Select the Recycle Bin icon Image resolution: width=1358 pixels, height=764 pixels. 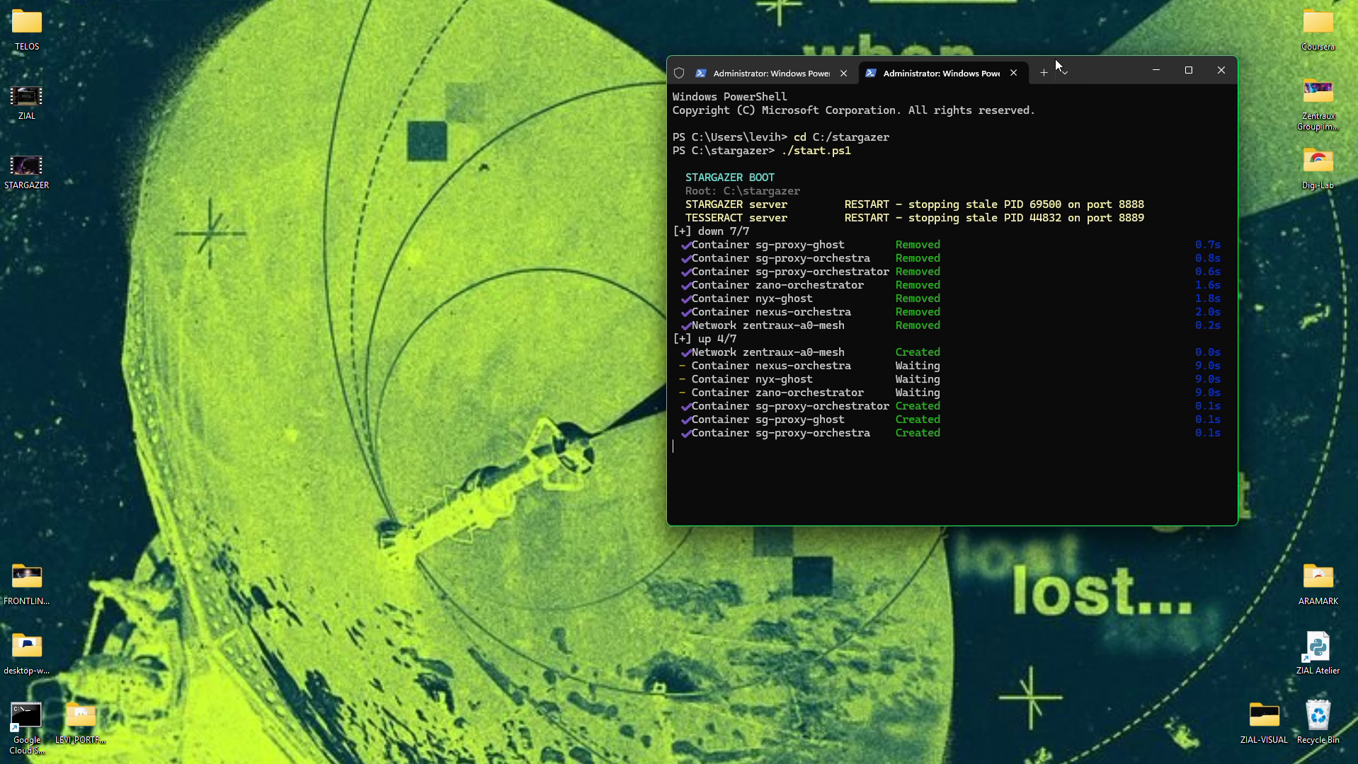(1318, 722)
